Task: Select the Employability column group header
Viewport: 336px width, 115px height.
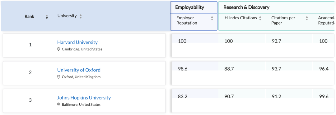Action: pyautogui.click(x=190, y=7)
